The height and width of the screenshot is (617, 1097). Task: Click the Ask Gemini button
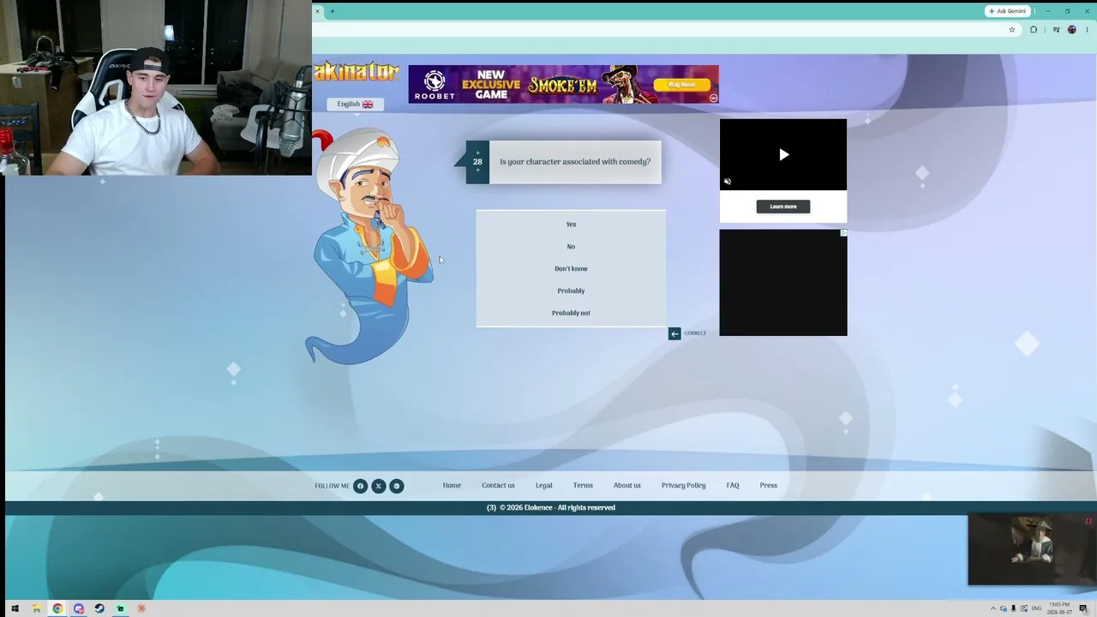(1007, 11)
